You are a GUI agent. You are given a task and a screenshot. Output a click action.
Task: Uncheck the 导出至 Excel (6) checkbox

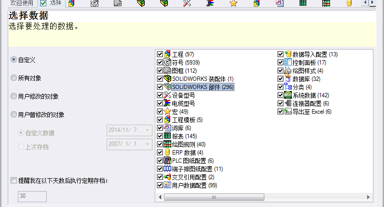point(280,111)
